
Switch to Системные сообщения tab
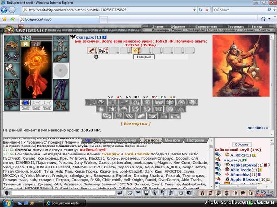pos(117,140)
